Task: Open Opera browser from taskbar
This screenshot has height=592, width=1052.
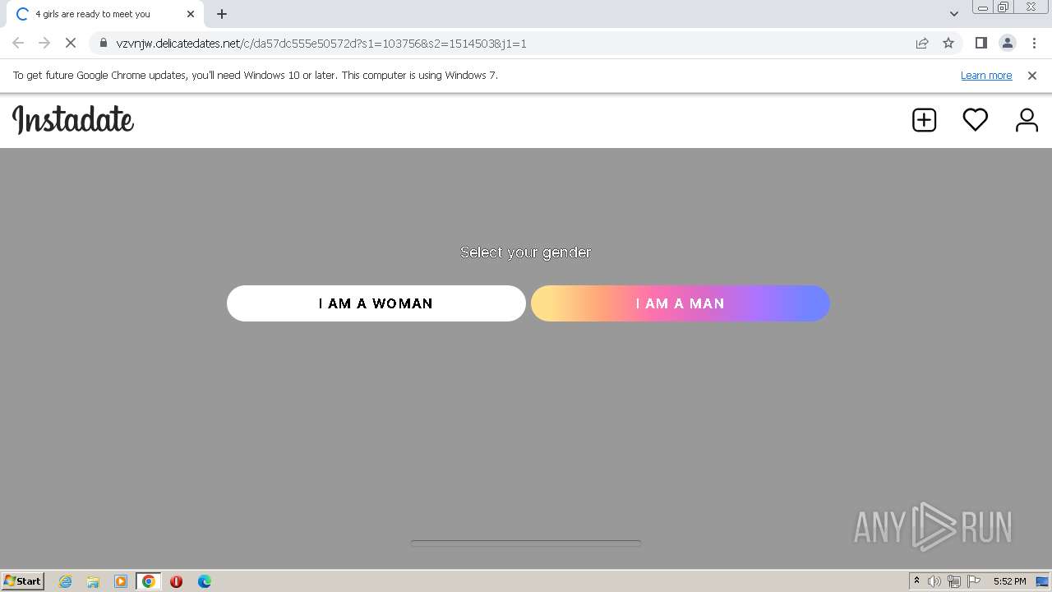Action: (176, 581)
